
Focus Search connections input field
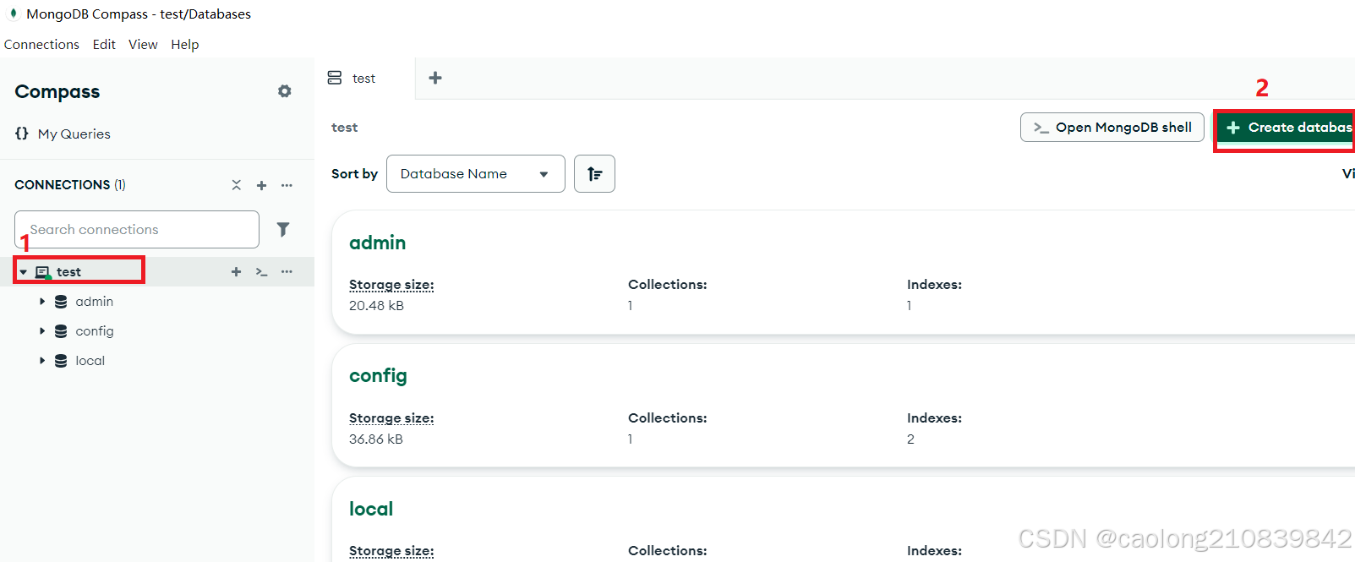point(137,229)
